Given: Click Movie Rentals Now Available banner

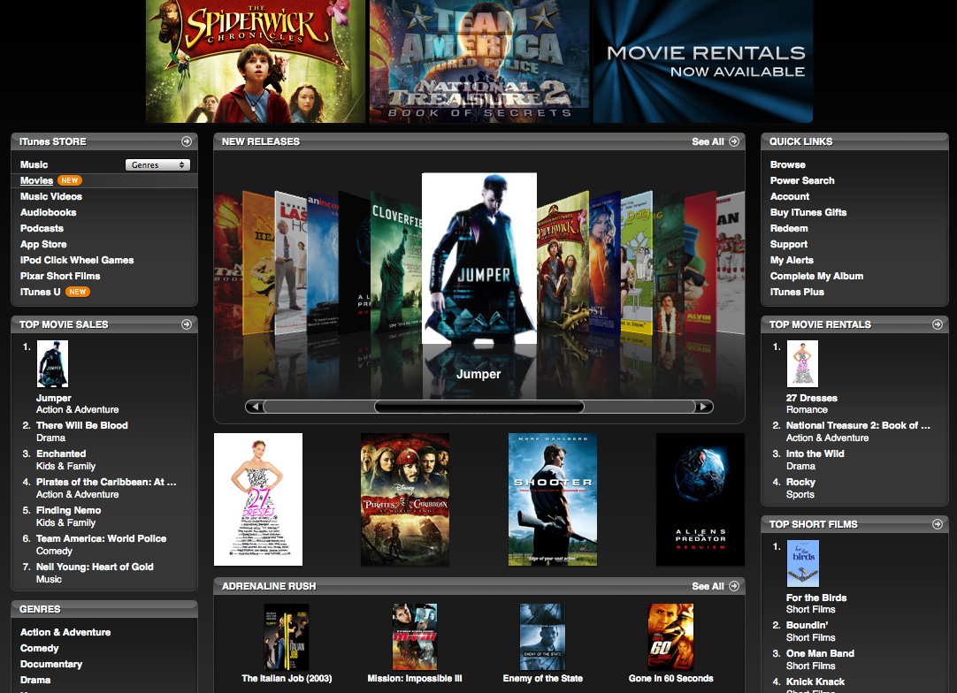Looking at the screenshot, I should [703, 61].
